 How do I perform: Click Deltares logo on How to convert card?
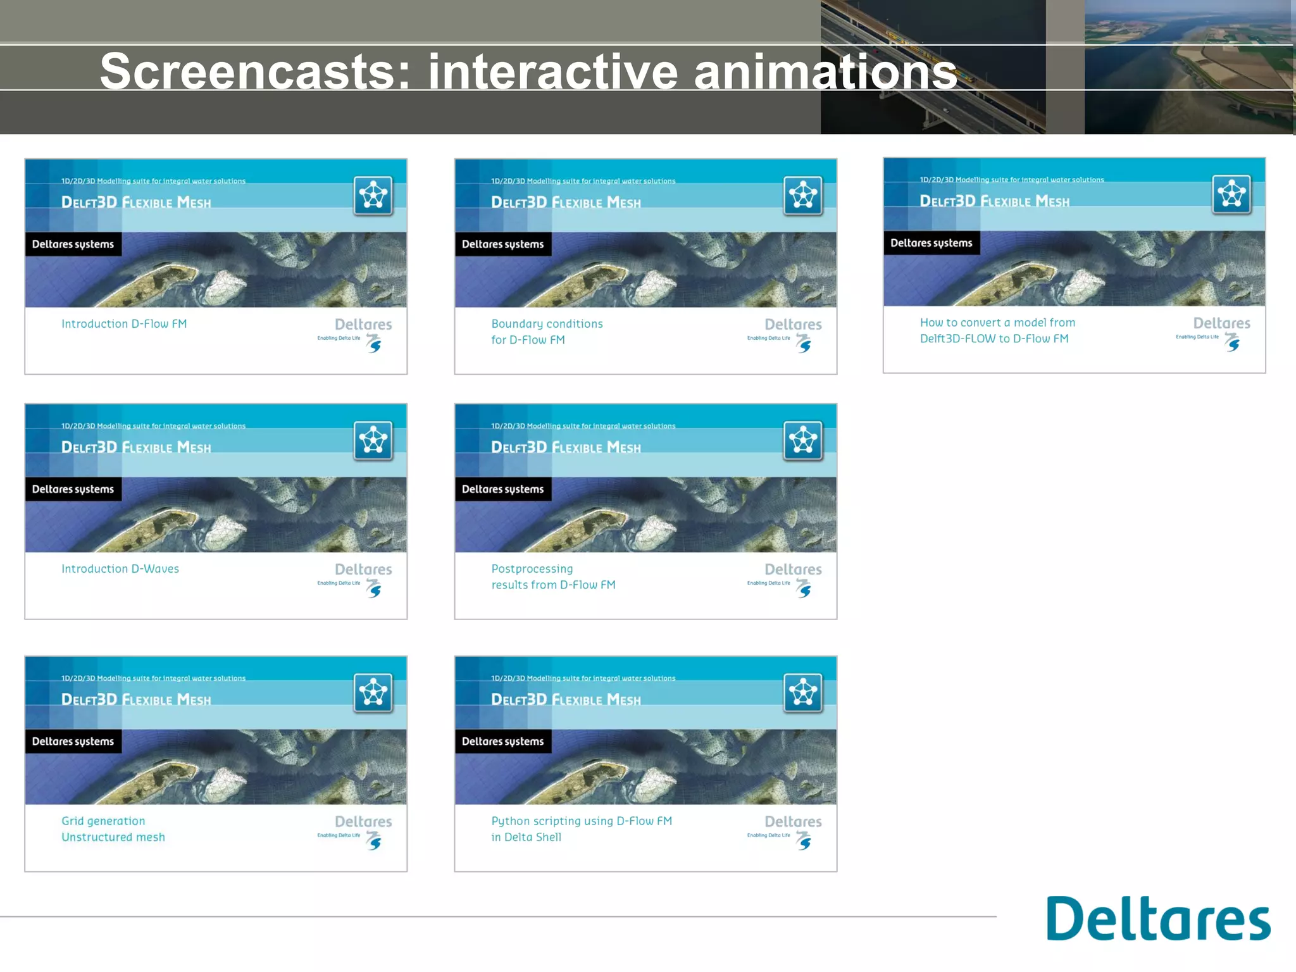point(1213,333)
